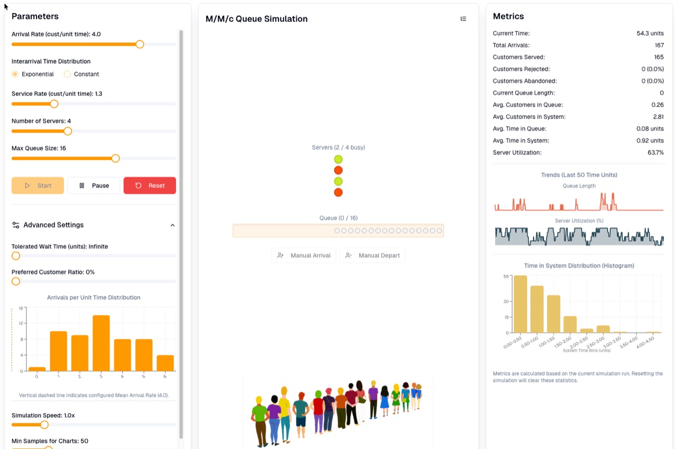This screenshot has width=675, height=449.
Task: Click the first red busy server indicator
Action: click(338, 170)
